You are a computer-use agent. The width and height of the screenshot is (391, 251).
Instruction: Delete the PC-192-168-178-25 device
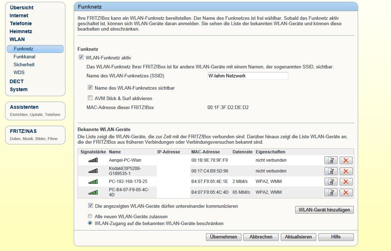(346, 181)
